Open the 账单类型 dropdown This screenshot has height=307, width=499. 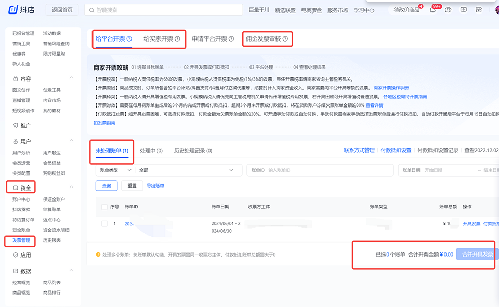115,170
